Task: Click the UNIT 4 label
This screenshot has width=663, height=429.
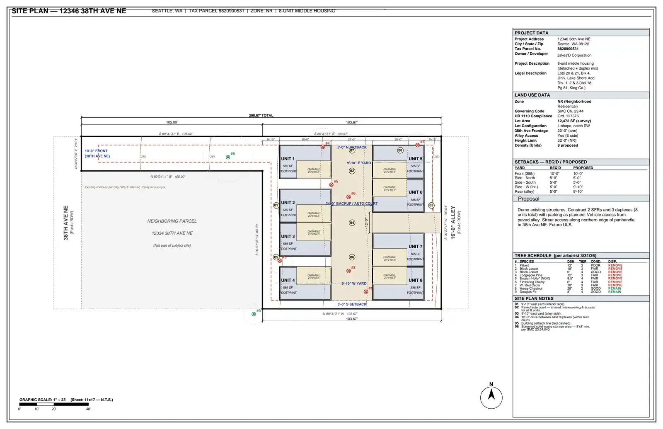Action: click(x=288, y=280)
